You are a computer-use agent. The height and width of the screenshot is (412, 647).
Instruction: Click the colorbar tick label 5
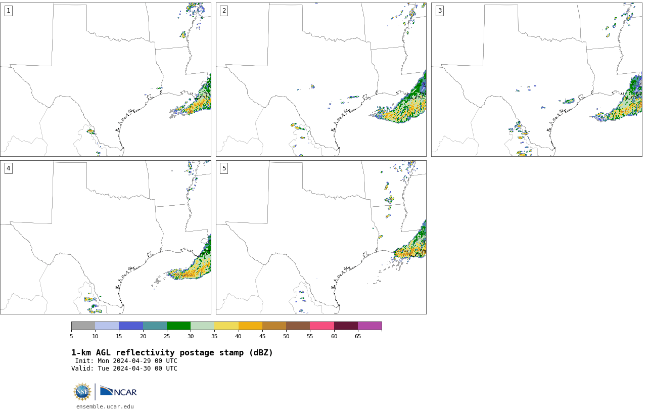[71, 336]
